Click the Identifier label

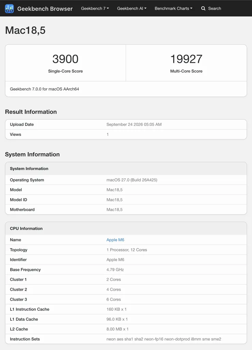click(18, 260)
